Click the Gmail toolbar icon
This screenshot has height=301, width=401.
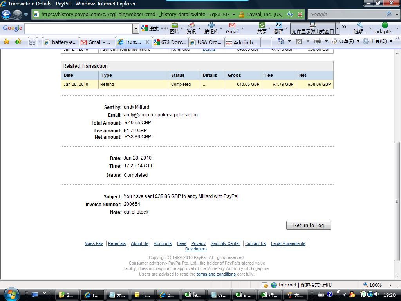click(232, 28)
